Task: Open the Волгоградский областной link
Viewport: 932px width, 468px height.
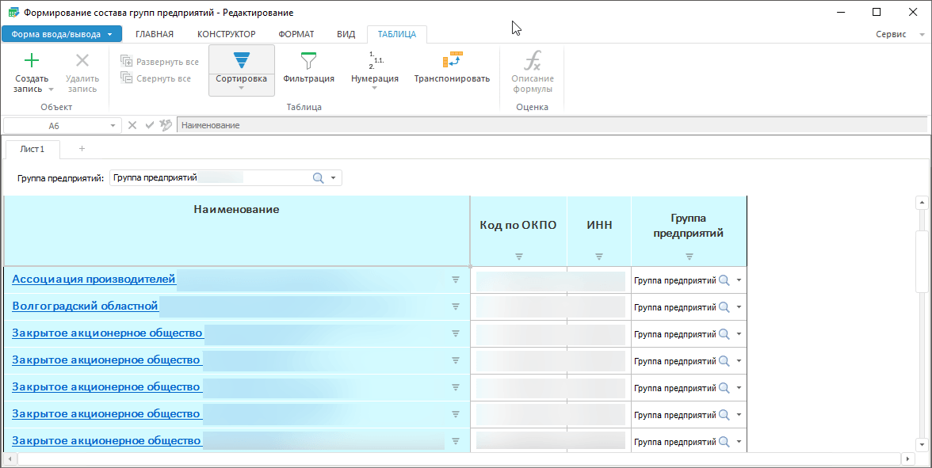Action: point(86,306)
